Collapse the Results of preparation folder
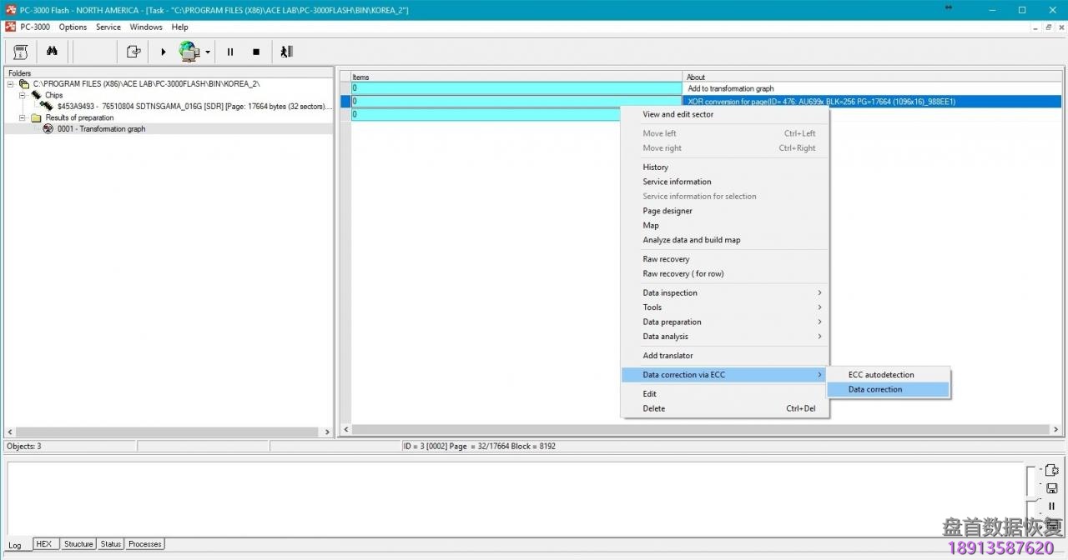1068x560 pixels. (23, 117)
